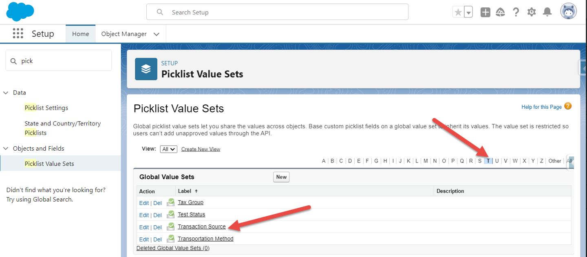Open the View dropdown set to All
This screenshot has width=587, height=257.
coord(168,149)
